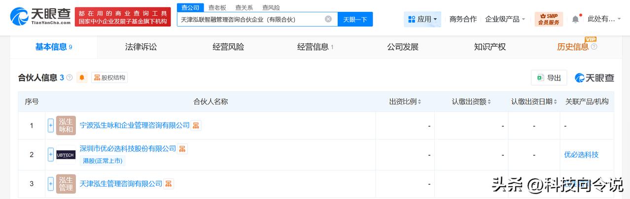Switch to the 知识产权 tab
Screen dimensions: 630x199
pyautogui.click(x=490, y=47)
